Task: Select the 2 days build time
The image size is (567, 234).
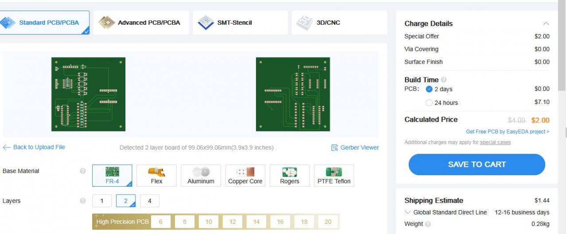Action: 429,89
